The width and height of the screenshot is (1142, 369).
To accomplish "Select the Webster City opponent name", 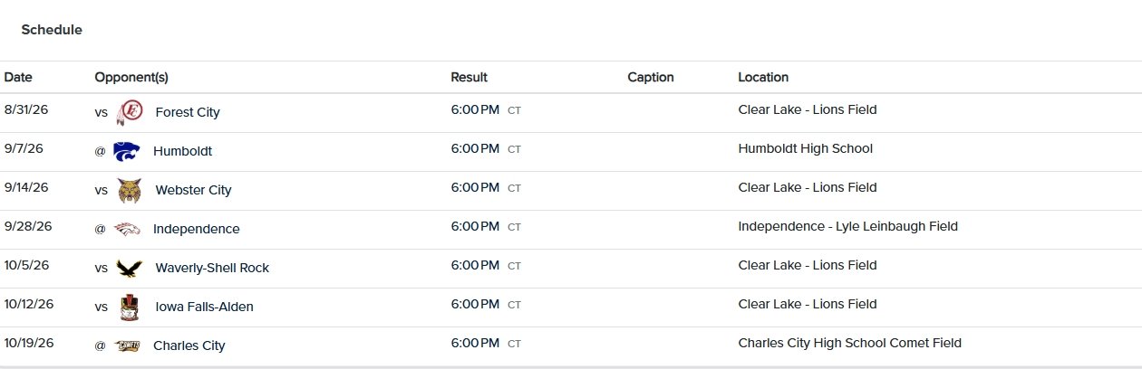I will [194, 190].
